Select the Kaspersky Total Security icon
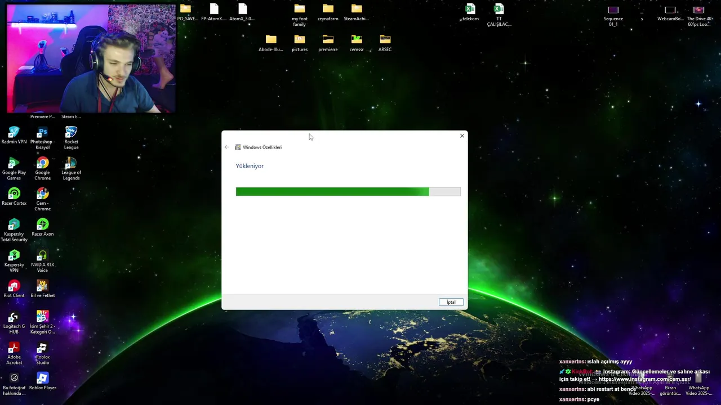This screenshot has width=721, height=405. [x=14, y=230]
